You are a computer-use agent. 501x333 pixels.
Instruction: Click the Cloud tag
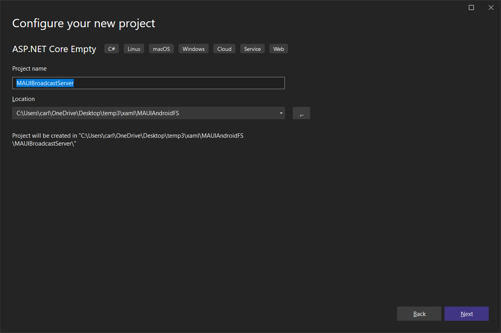224,49
